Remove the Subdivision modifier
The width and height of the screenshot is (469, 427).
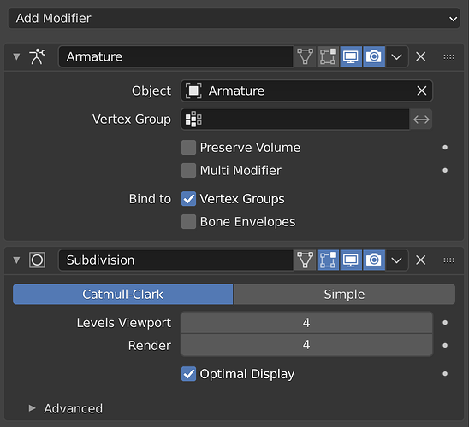pyautogui.click(x=420, y=260)
